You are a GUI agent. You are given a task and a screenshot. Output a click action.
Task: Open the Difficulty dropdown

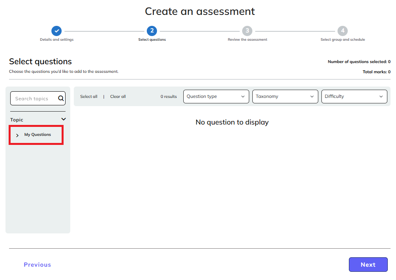click(x=354, y=96)
